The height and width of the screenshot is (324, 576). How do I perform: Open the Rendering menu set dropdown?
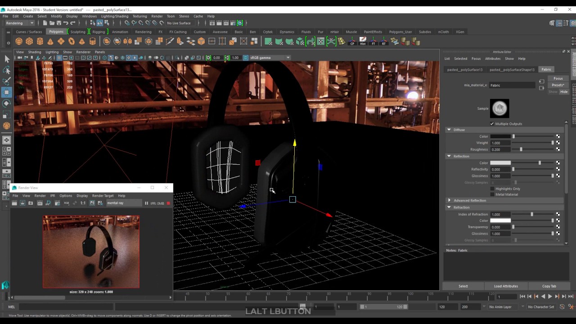point(20,23)
